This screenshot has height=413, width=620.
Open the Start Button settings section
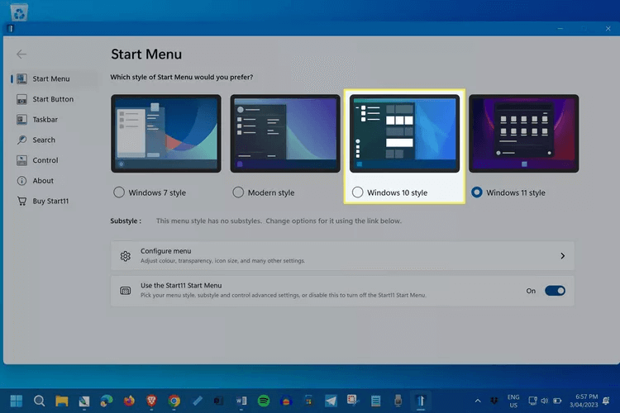[x=51, y=99]
